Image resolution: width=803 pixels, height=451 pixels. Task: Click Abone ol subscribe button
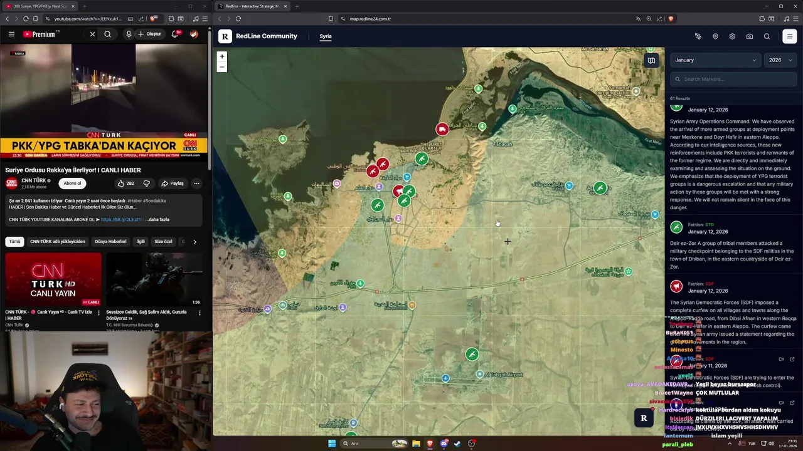[72, 184]
